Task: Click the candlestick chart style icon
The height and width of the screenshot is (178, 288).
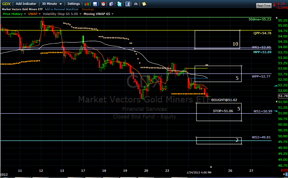Action: point(87,4)
